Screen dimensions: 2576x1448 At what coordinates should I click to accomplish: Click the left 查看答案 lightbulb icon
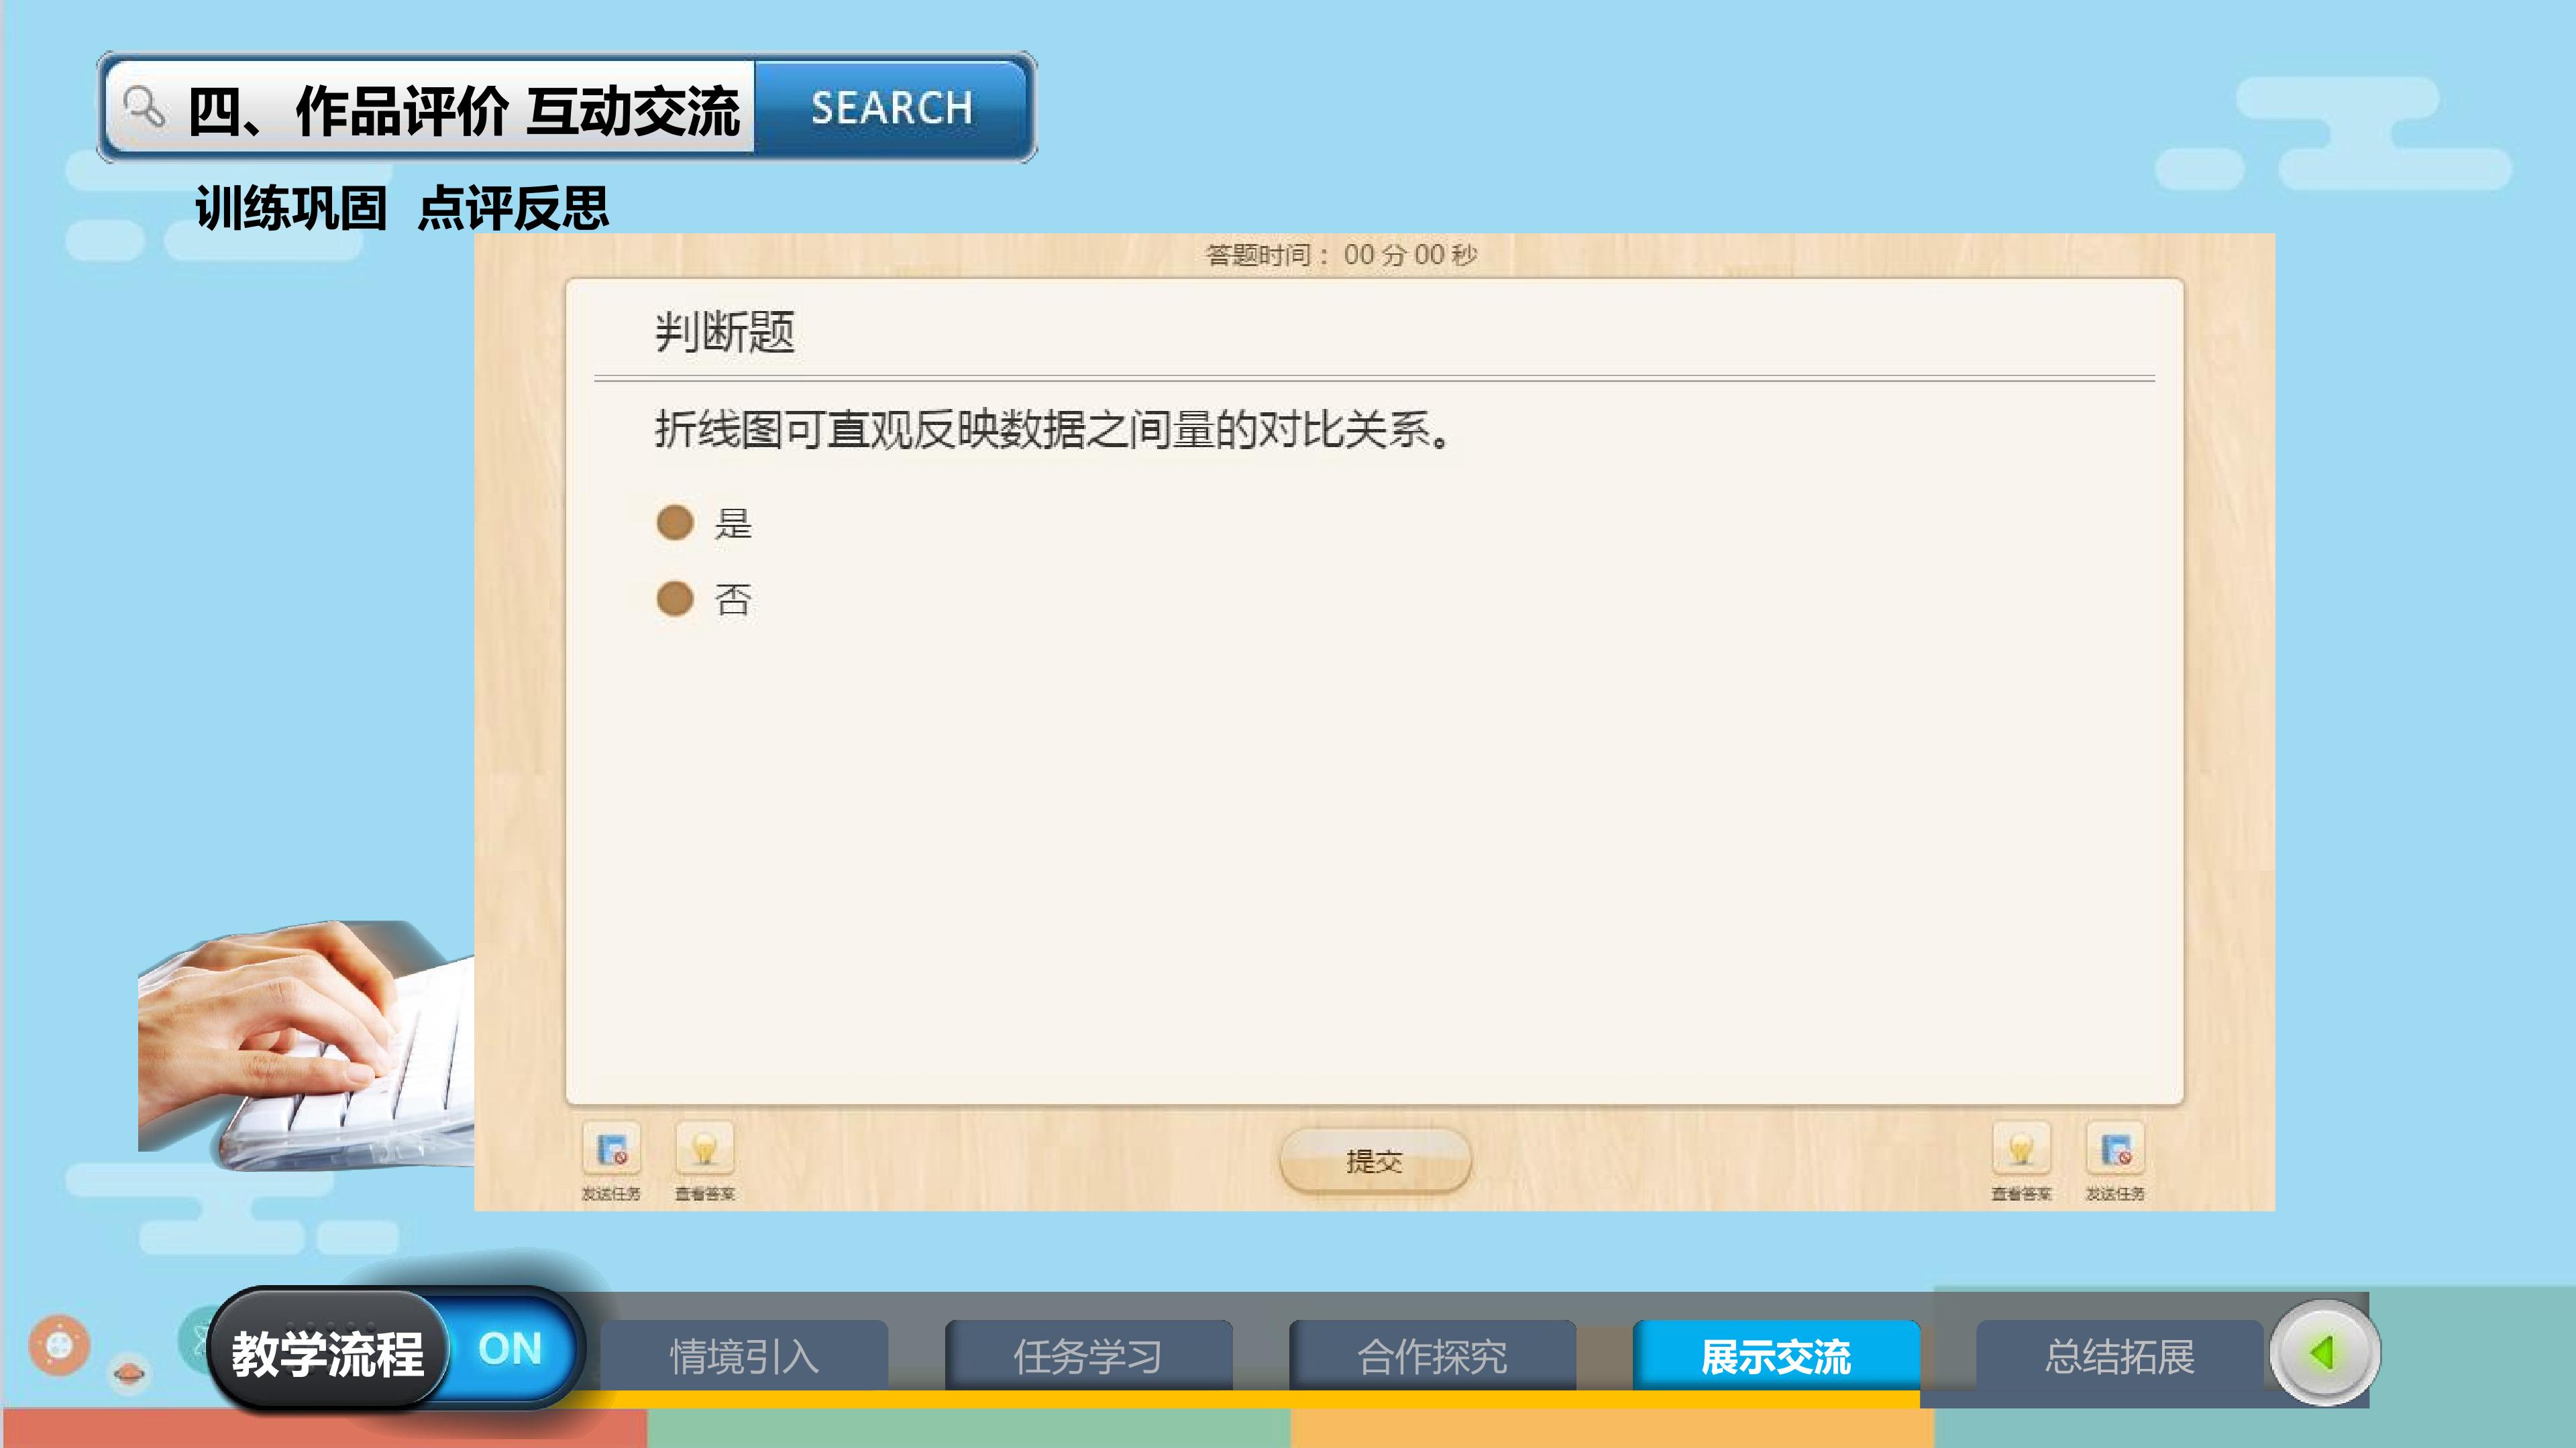705,1149
